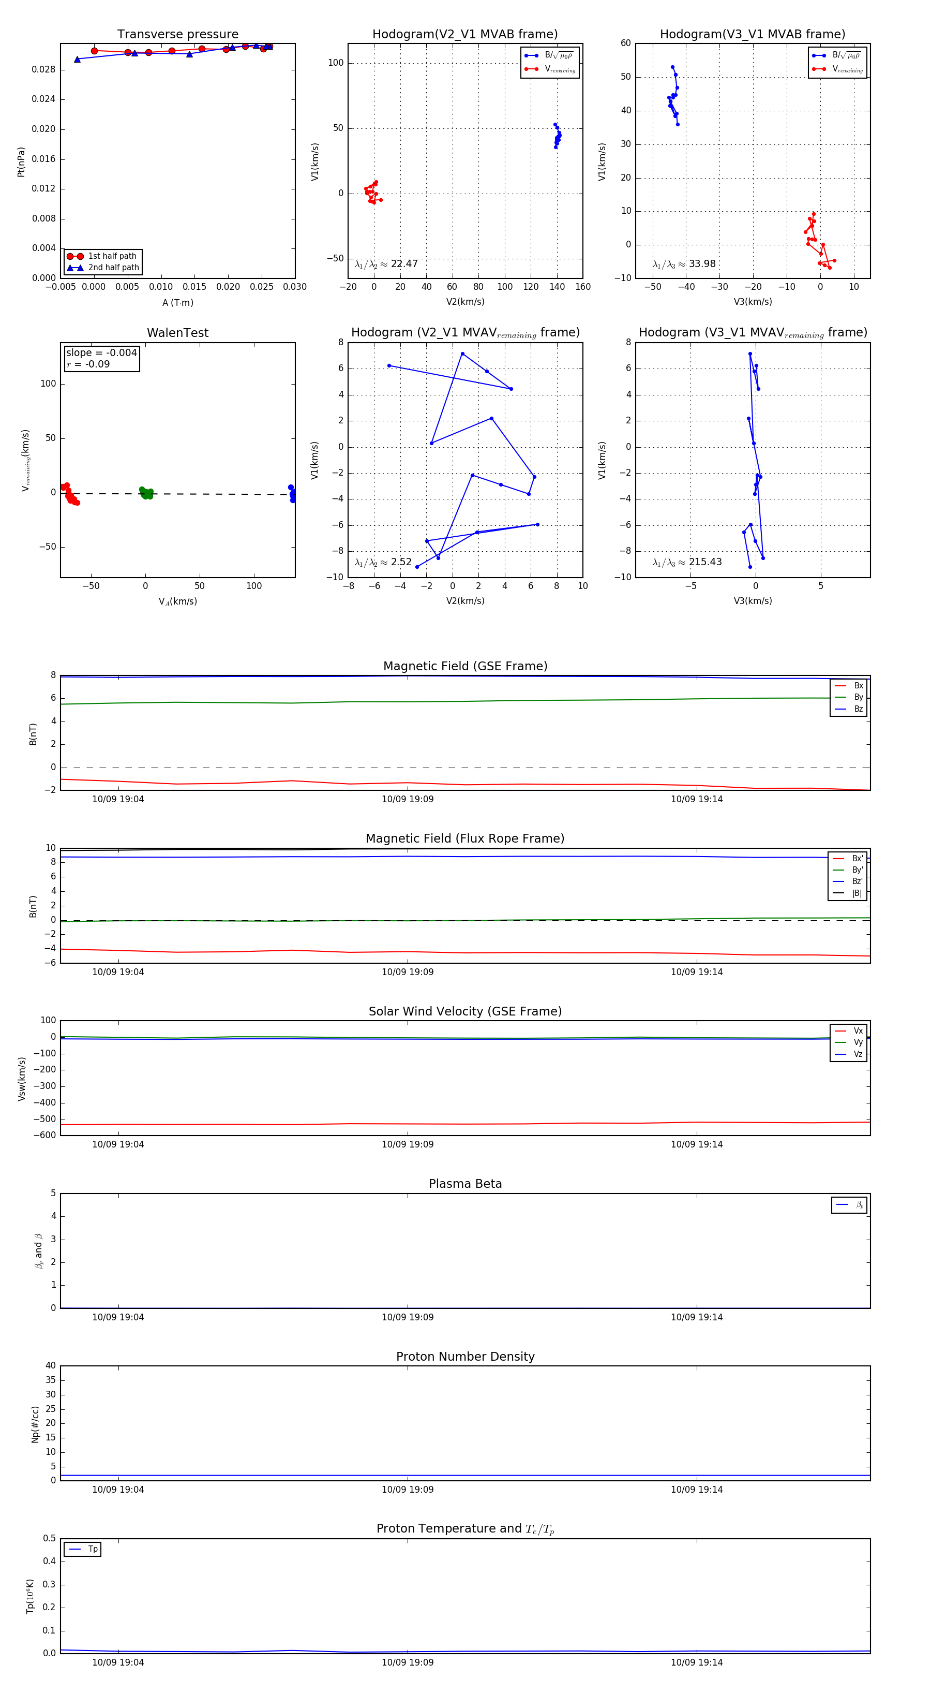Click the "Plasma Beta" title
Viewport: 931px width, 1708px height.
pos(465,1184)
